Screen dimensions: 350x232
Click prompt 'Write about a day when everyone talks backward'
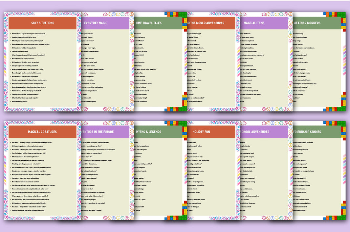[29, 34]
